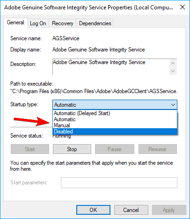Open the Dependencies tab
190x219 pixels.
(95, 23)
